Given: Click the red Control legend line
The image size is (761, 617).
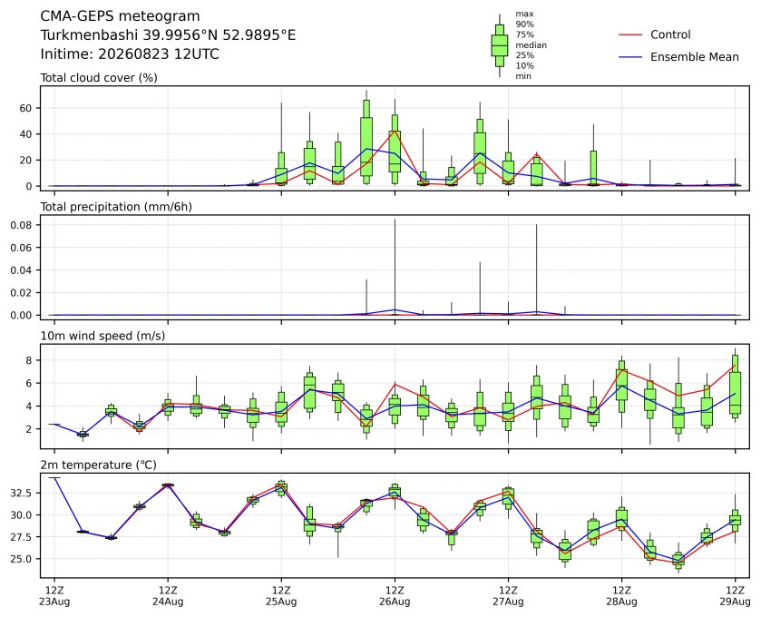Looking at the screenshot, I should click(630, 35).
